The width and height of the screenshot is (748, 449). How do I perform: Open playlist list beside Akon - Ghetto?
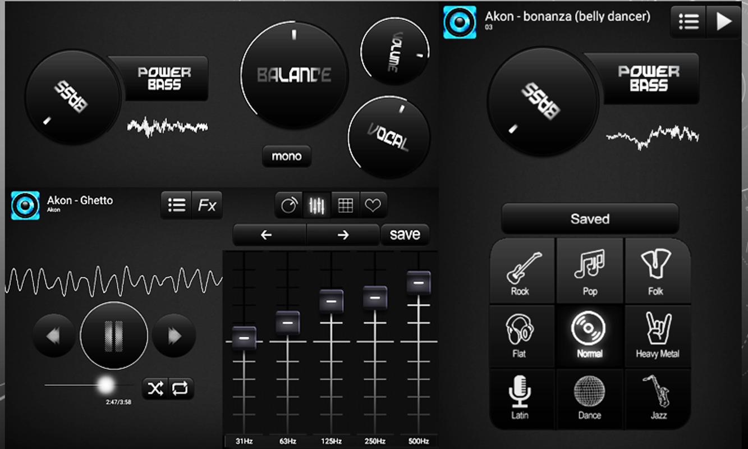[177, 205]
